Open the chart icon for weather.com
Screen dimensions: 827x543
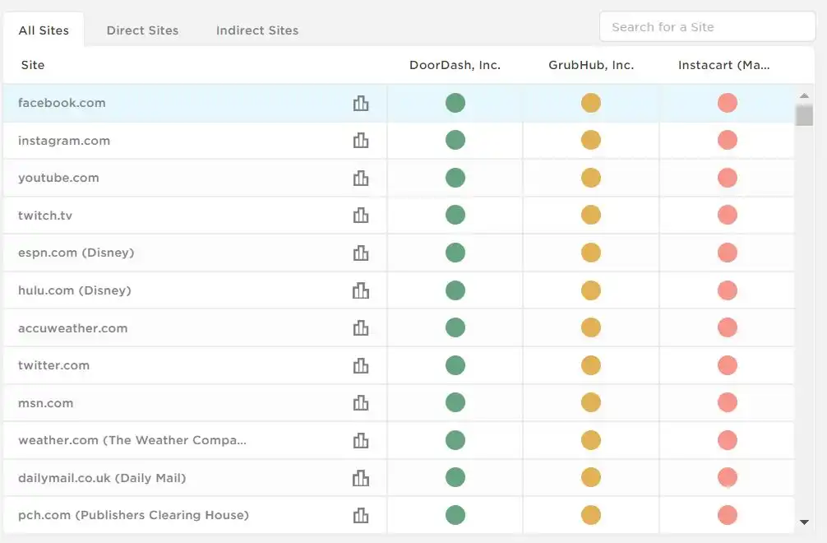pyautogui.click(x=361, y=440)
